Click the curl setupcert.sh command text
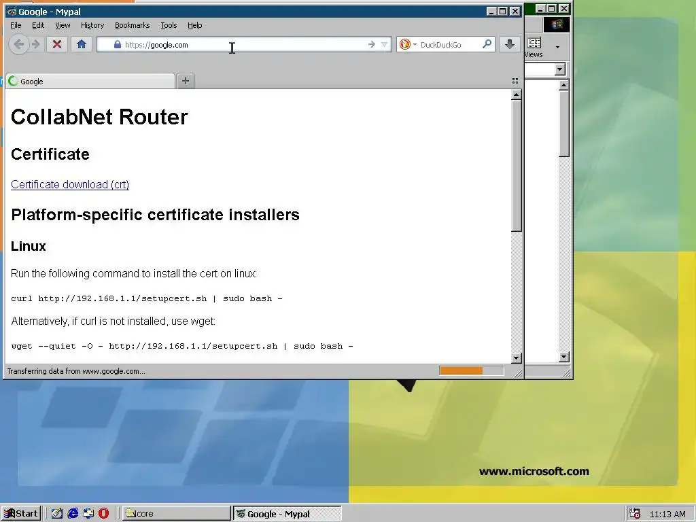The height and width of the screenshot is (522, 696). (147, 298)
